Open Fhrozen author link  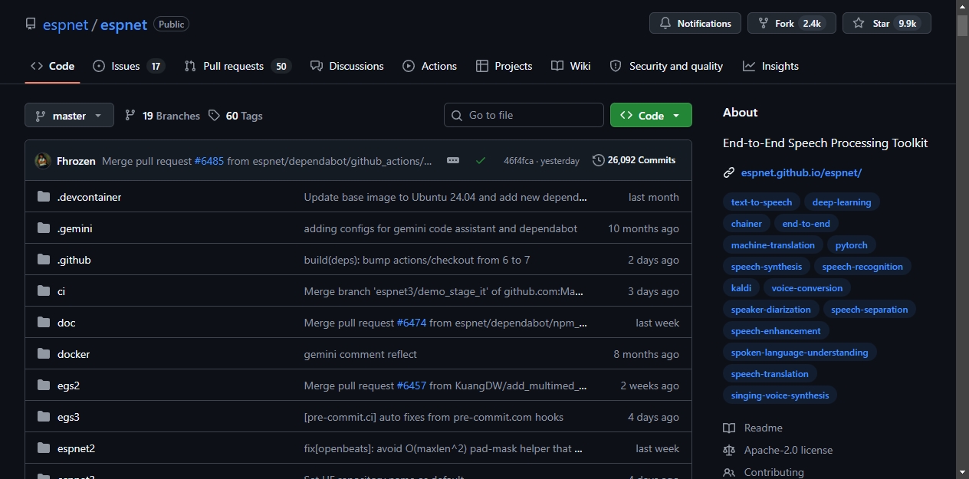pos(76,160)
